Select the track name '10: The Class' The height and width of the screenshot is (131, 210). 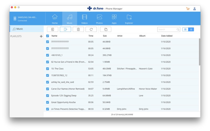pos(57,69)
